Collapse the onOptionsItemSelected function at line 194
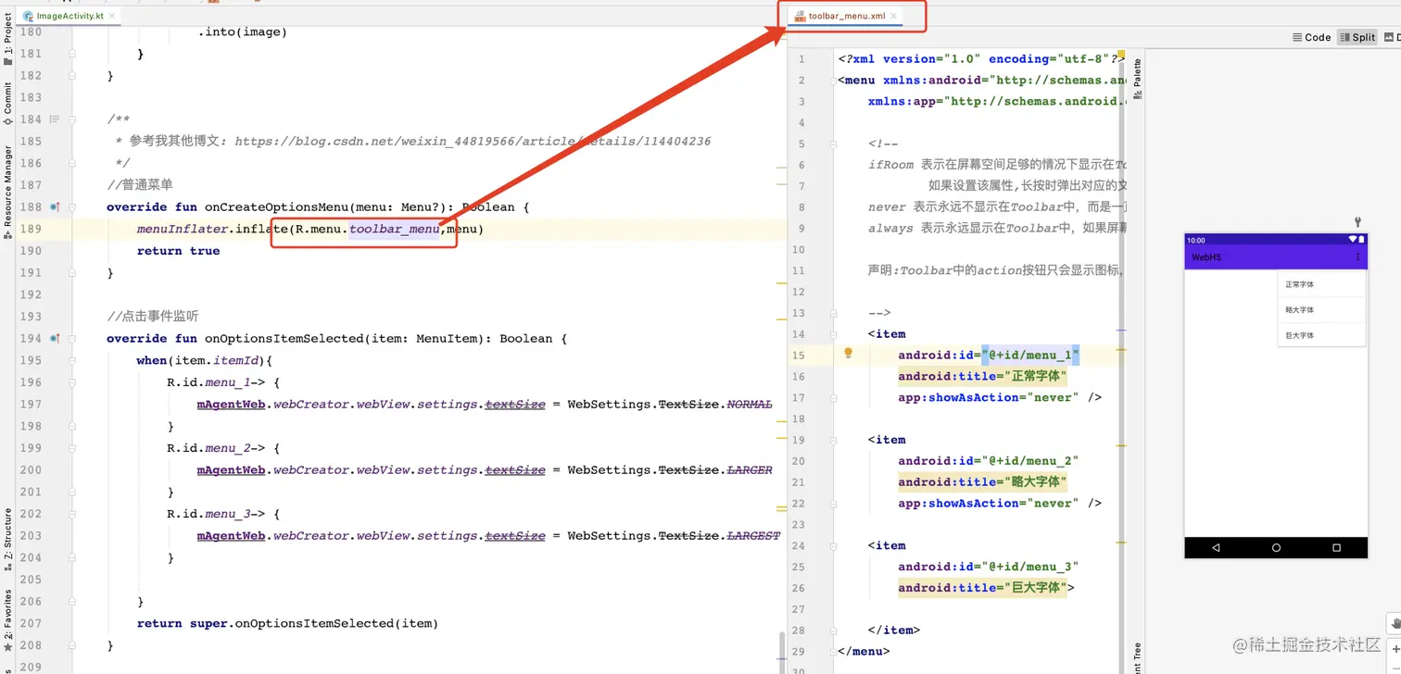Image resolution: width=1401 pixels, height=674 pixels. 72,339
